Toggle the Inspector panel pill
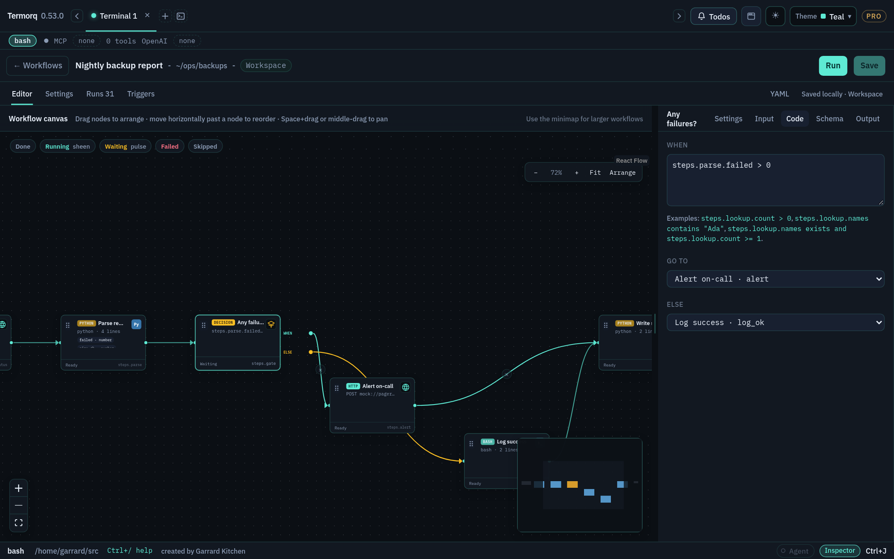 (839, 551)
